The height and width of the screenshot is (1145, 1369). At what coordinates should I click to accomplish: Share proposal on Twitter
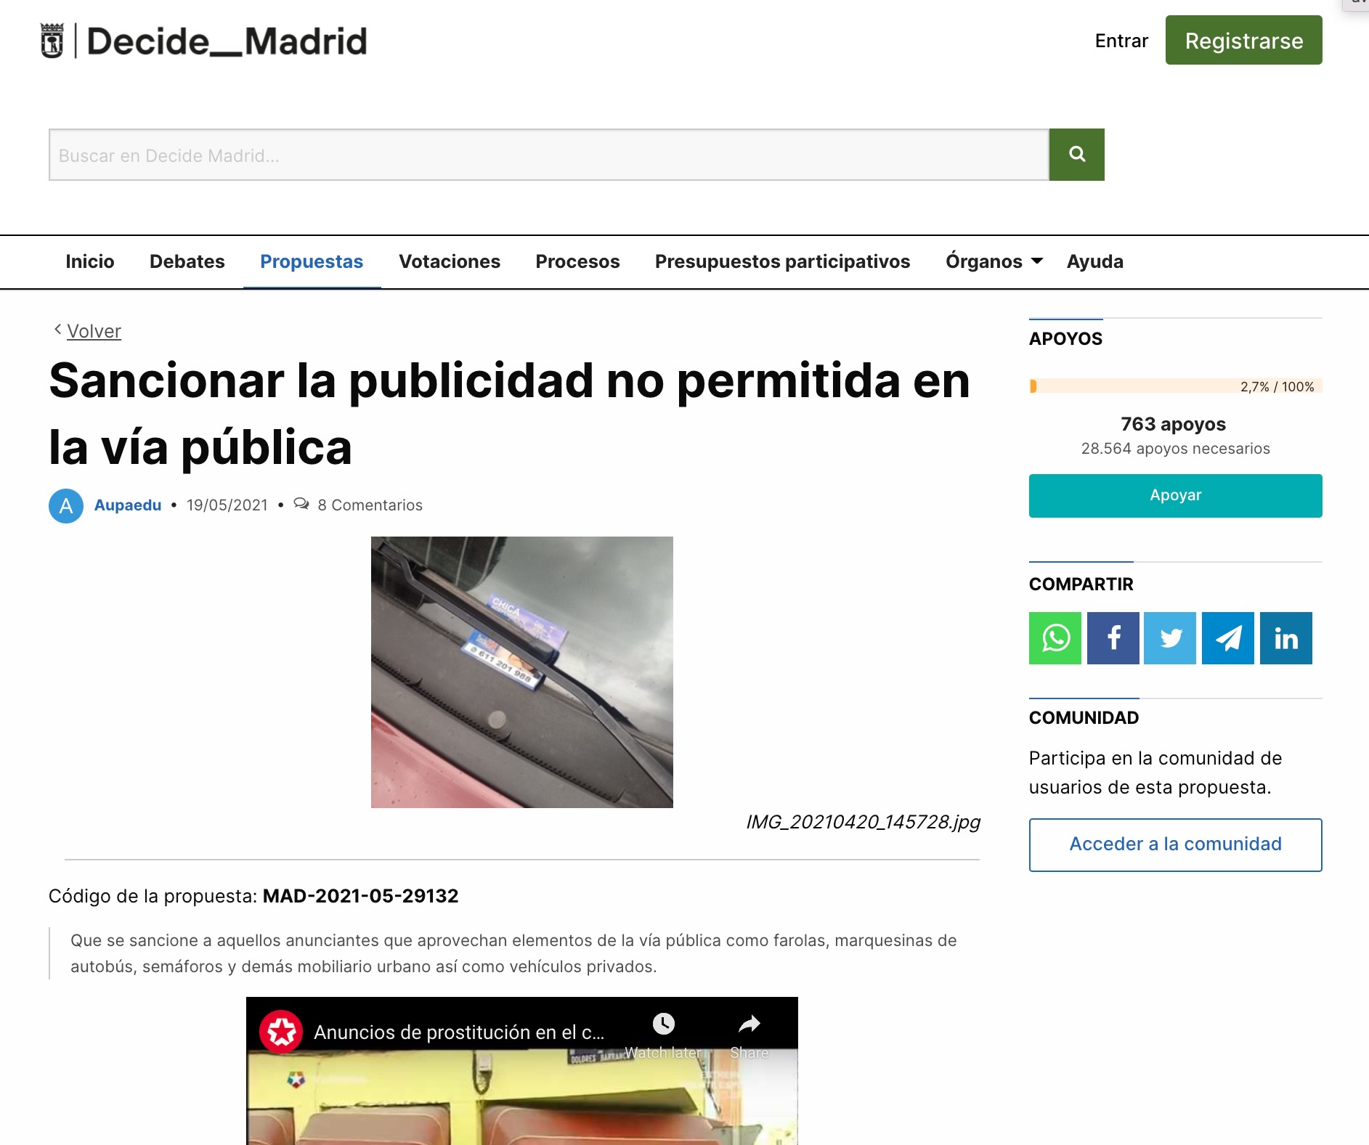tap(1169, 638)
